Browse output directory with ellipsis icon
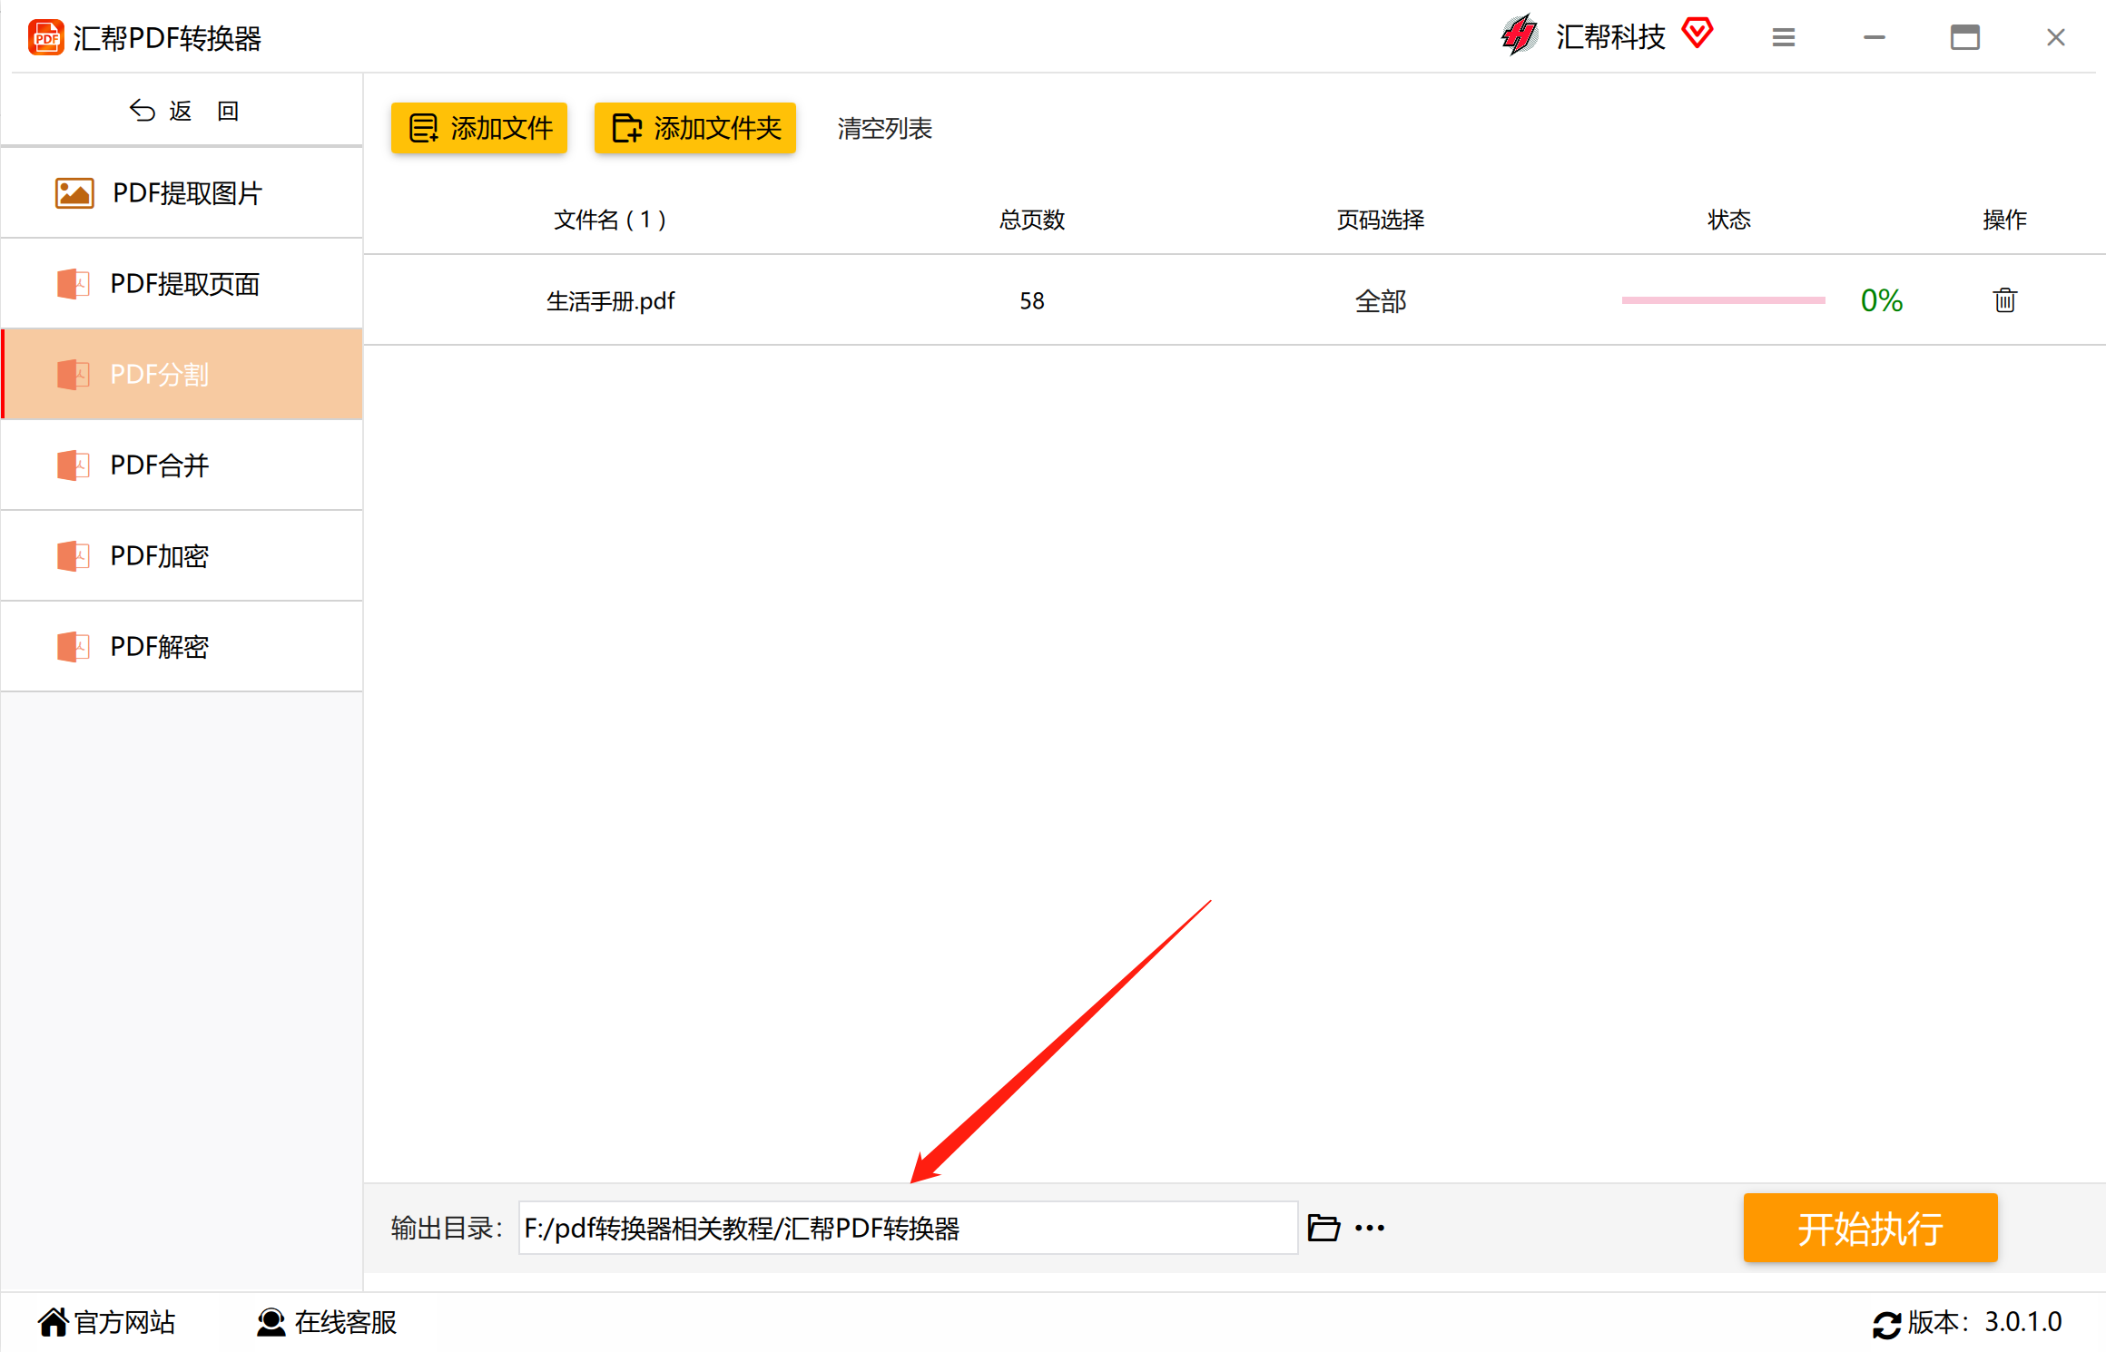The width and height of the screenshot is (2106, 1352). click(x=1370, y=1228)
